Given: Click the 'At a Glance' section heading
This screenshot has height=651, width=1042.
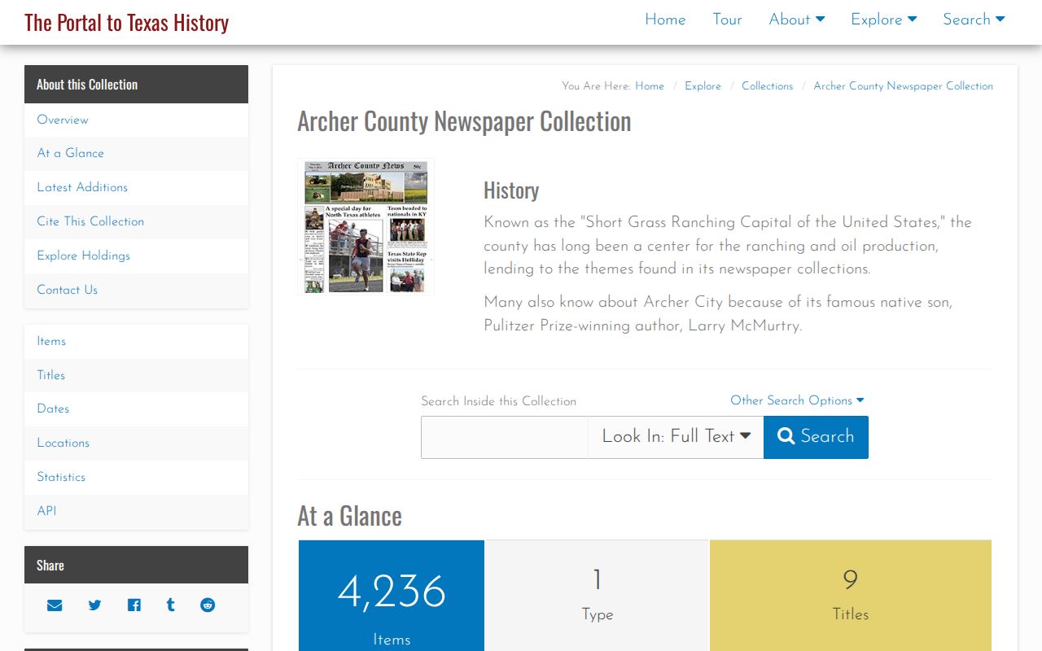Looking at the screenshot, I should [x=349, y=516].
